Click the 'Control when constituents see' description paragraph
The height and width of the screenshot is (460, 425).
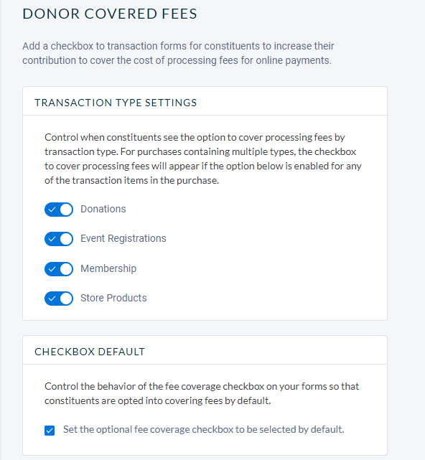(x=203, y=159)
